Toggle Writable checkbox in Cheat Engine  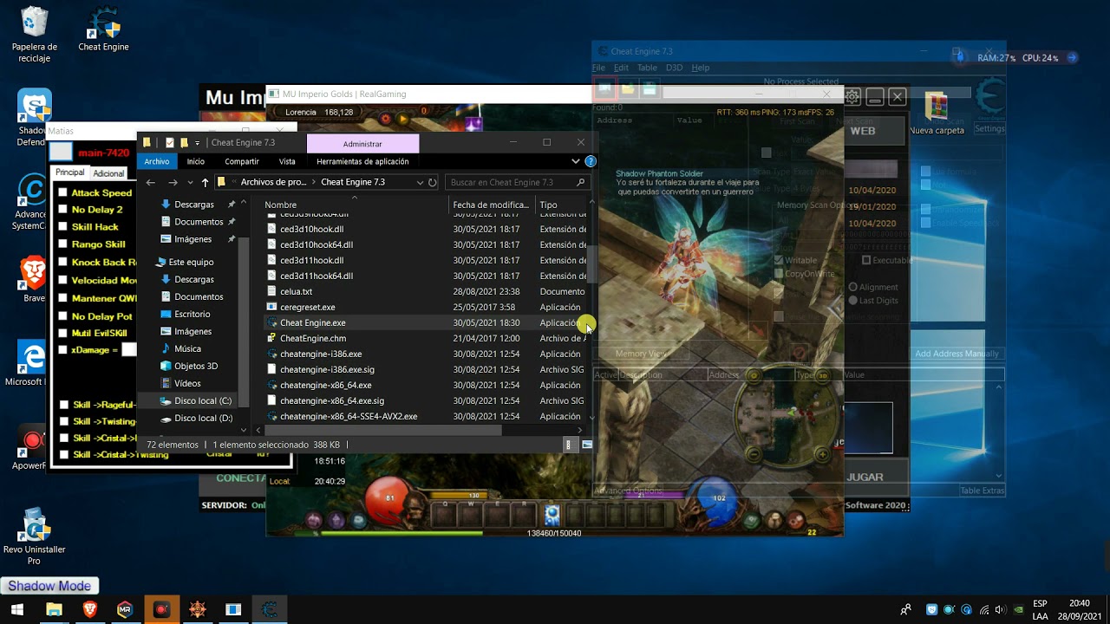[x=779, y=260]
